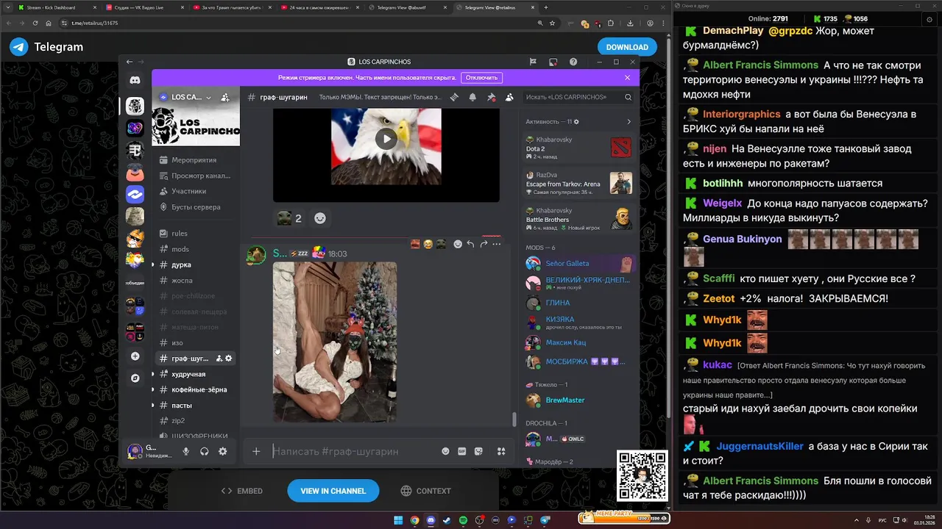Forward message with right arrow icon
The width and height of the screenshot is (942, 529).
484,244
